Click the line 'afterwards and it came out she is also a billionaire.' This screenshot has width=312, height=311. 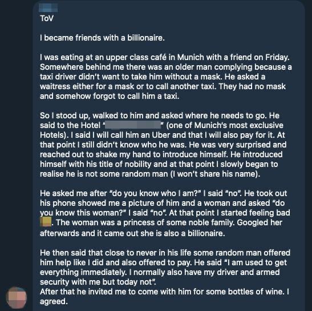[x=132, y=233]
